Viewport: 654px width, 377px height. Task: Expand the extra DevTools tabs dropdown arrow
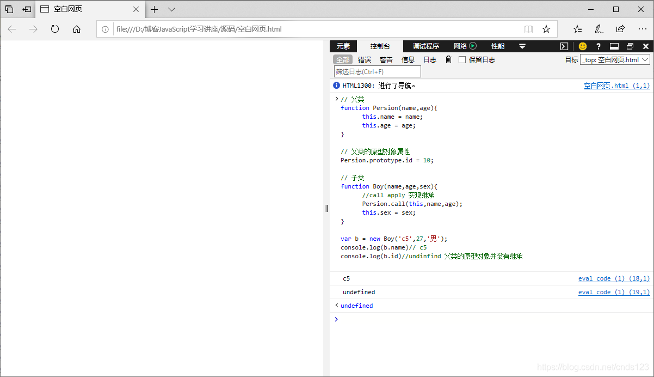(x=522, y=46)
